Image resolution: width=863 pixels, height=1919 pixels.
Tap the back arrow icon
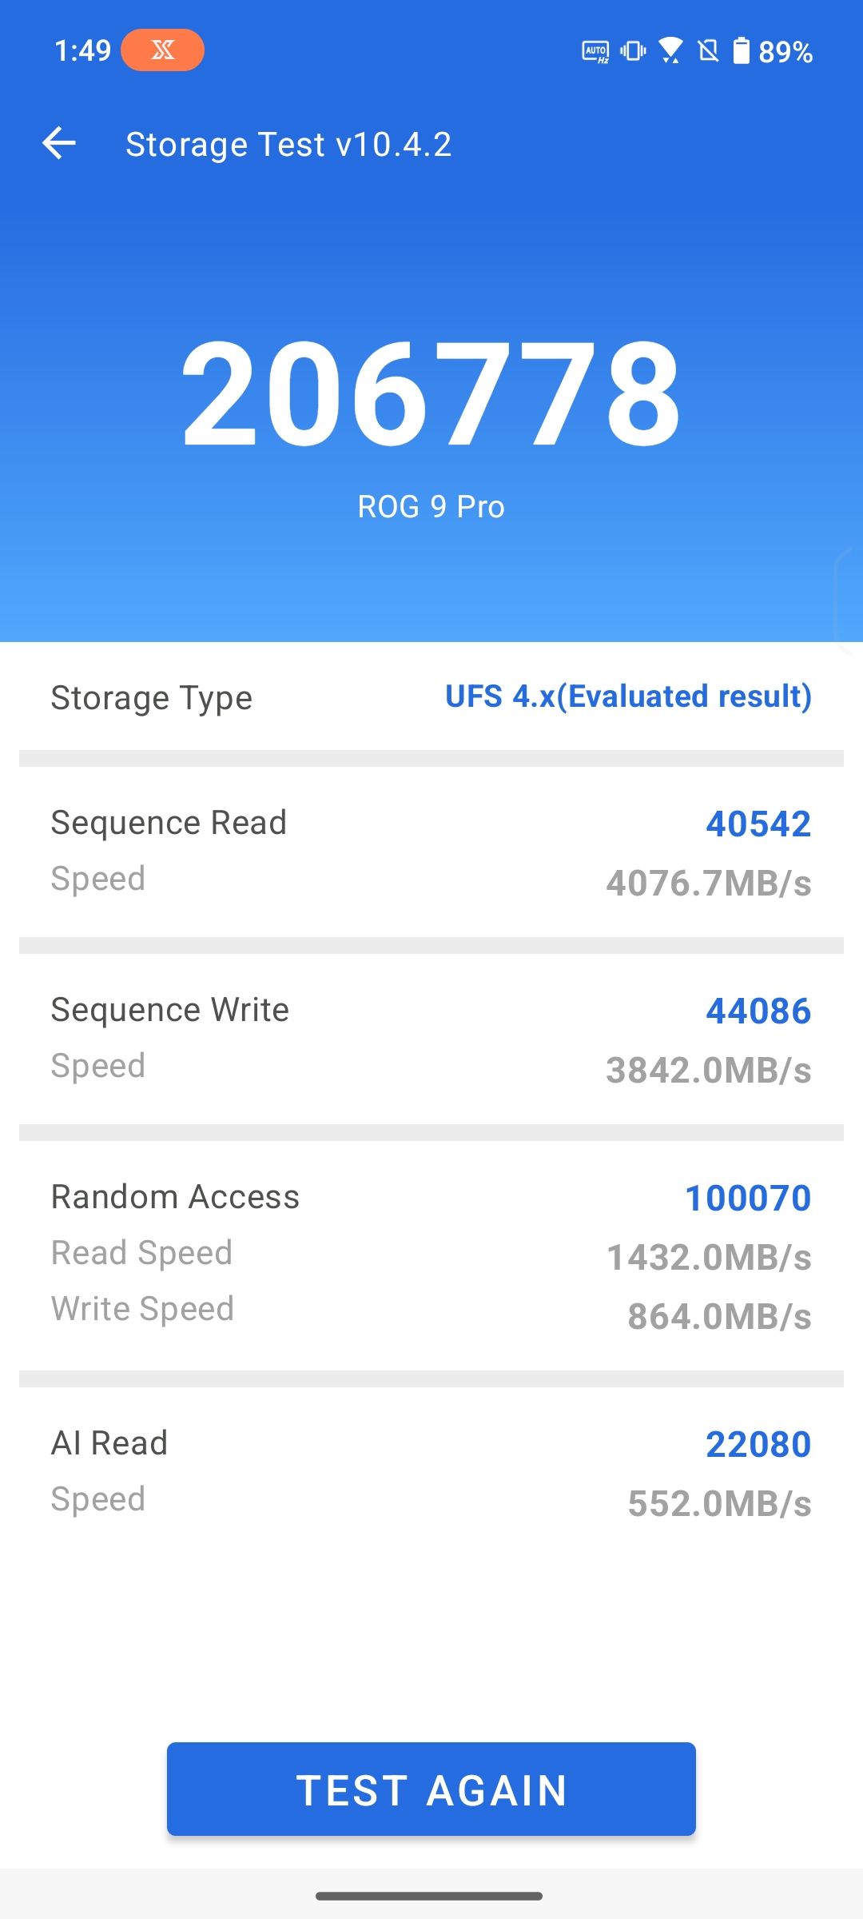click(x=59, y=144)
